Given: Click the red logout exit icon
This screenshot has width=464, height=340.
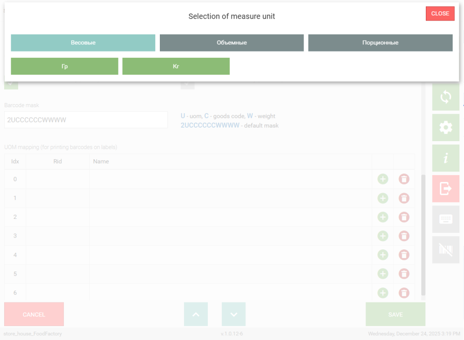Looking at the screenshot, I should click(x=445, y=189).
